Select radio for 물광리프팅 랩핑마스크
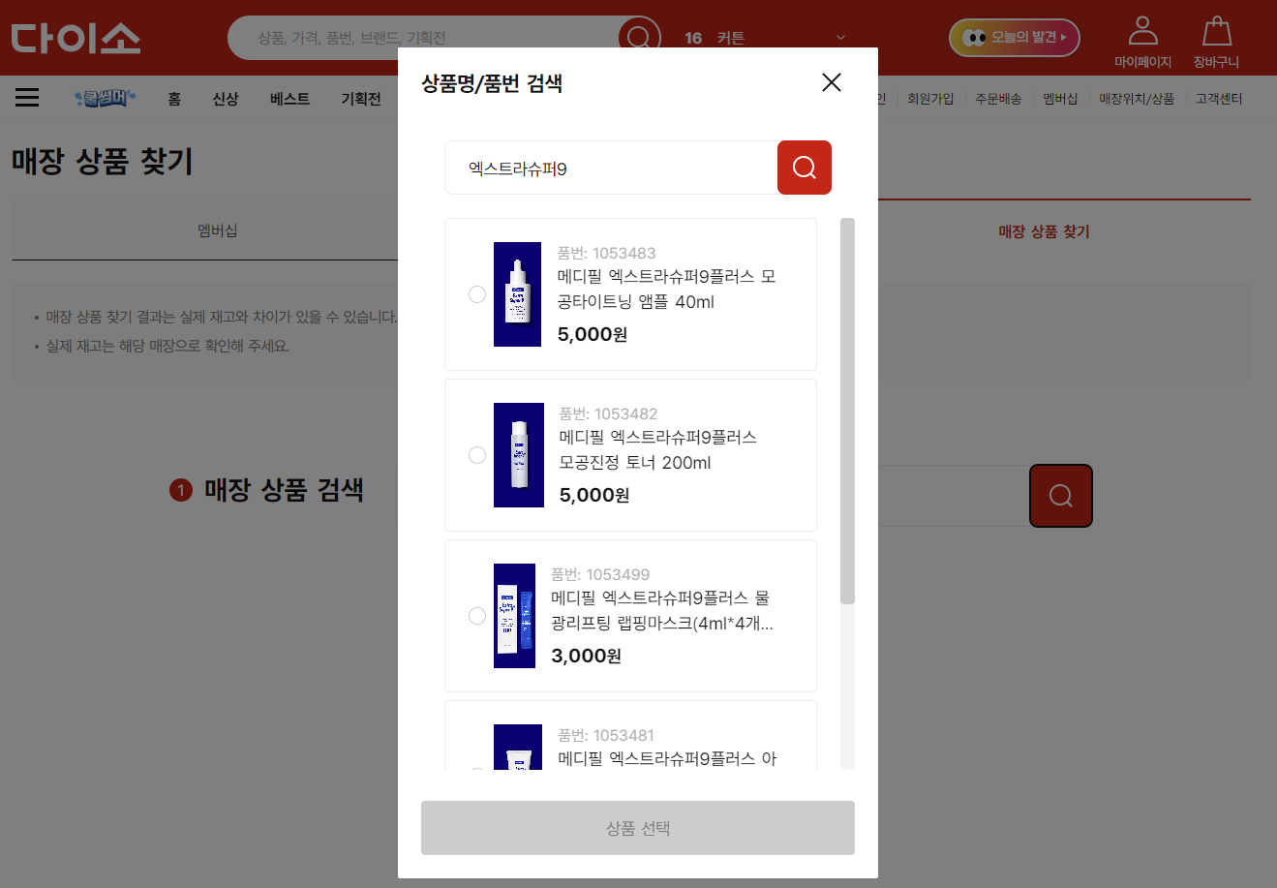This screenshot has width=1277, height=888. pos(476,616)
